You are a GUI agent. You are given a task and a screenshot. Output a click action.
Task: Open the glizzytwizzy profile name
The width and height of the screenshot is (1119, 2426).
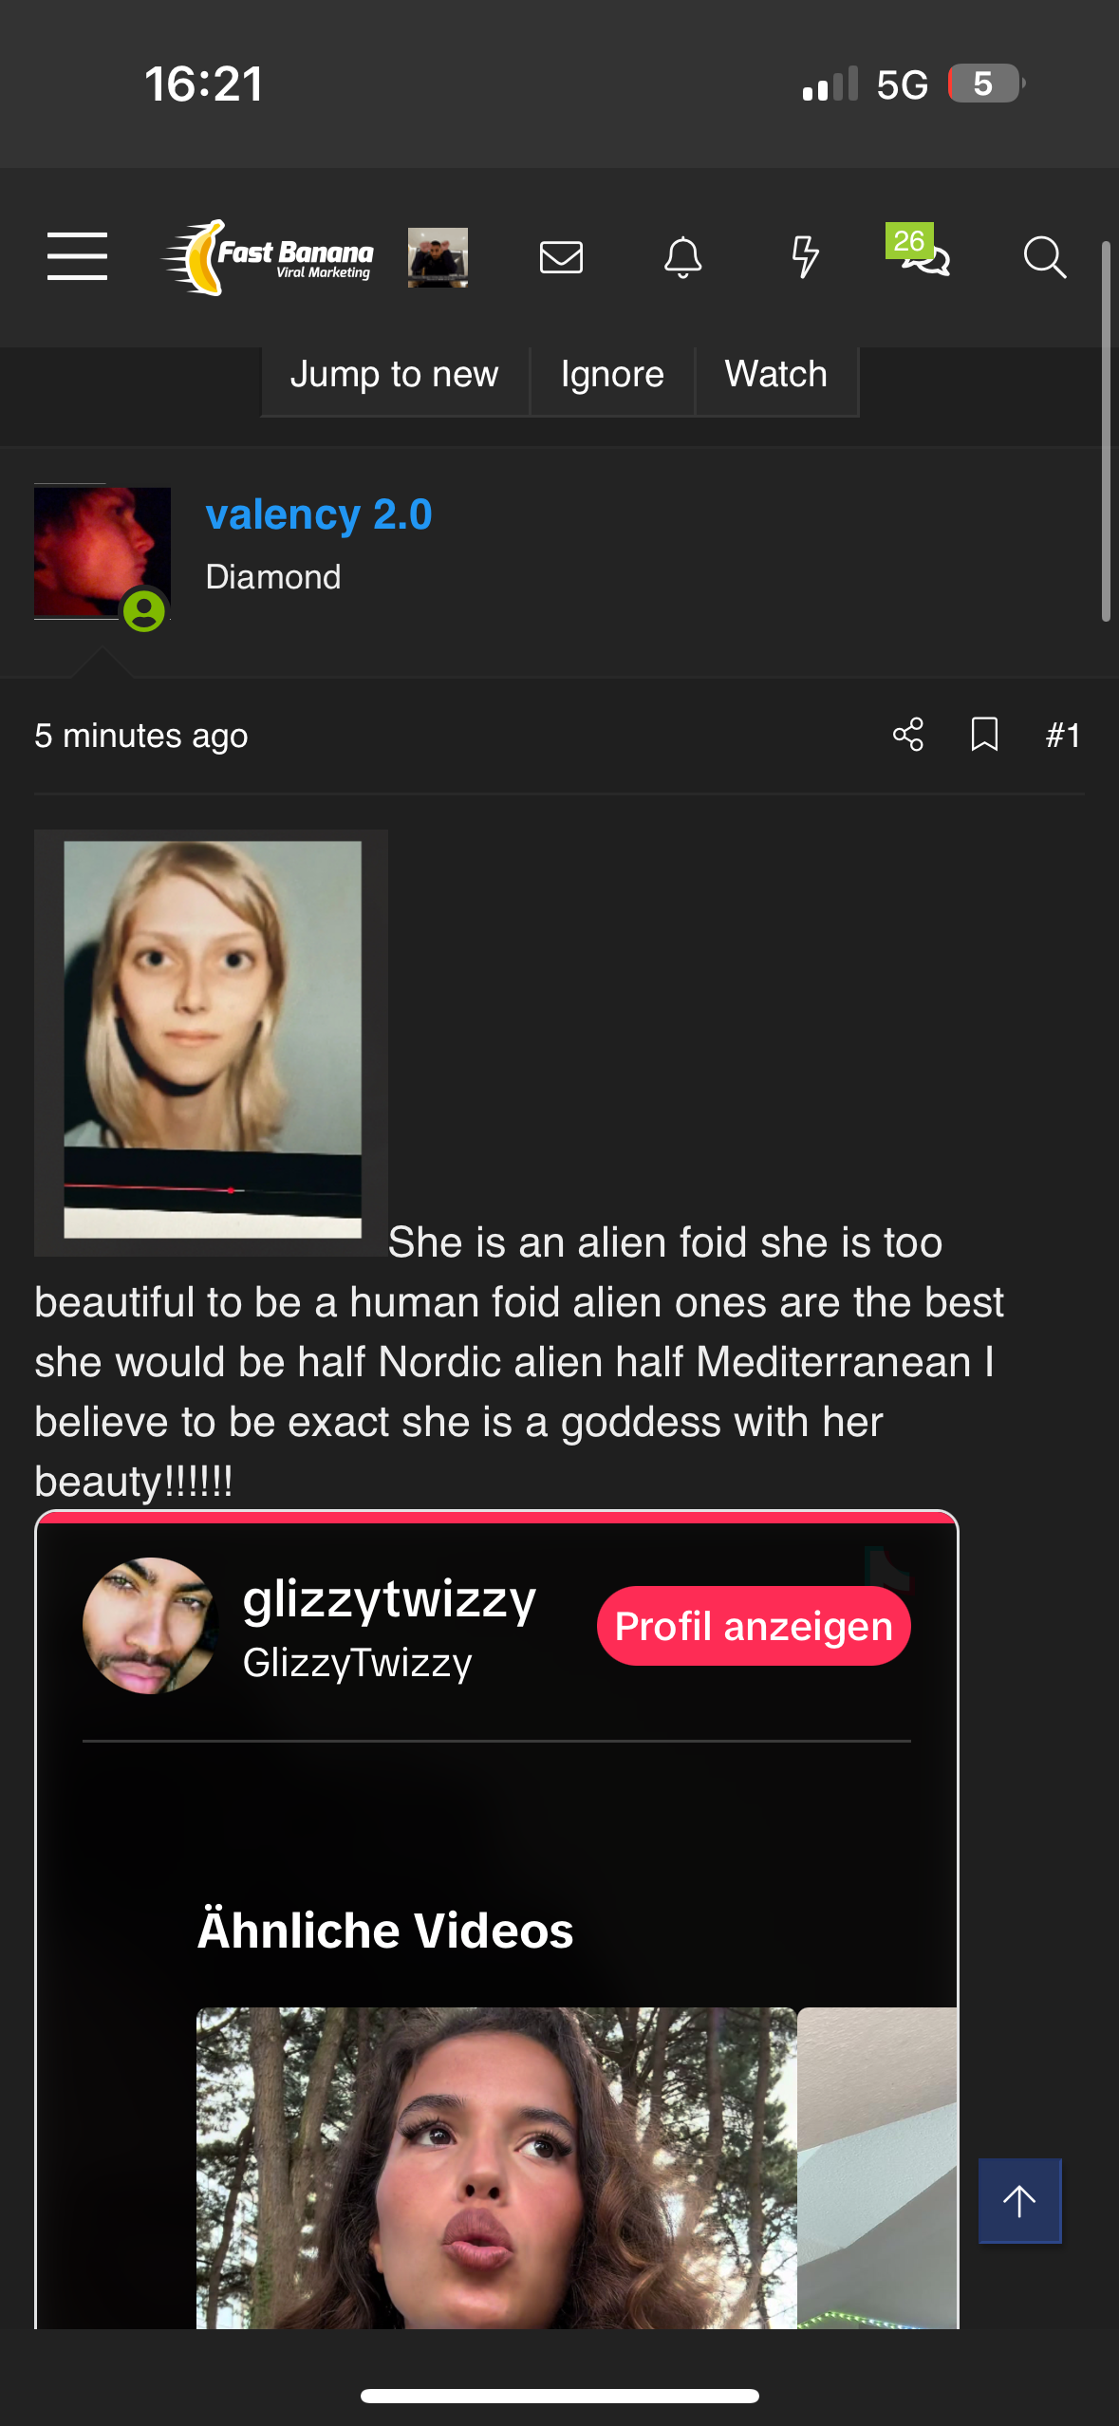tap(389, 1598)
